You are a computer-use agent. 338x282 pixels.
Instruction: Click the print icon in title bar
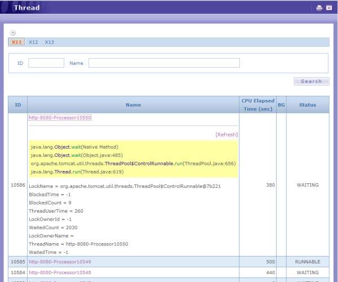coord(319,8)
